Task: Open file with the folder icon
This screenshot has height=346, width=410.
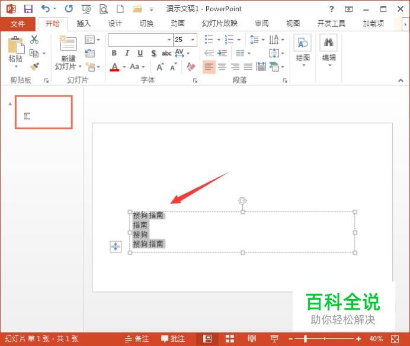Action: coord(137,9)
